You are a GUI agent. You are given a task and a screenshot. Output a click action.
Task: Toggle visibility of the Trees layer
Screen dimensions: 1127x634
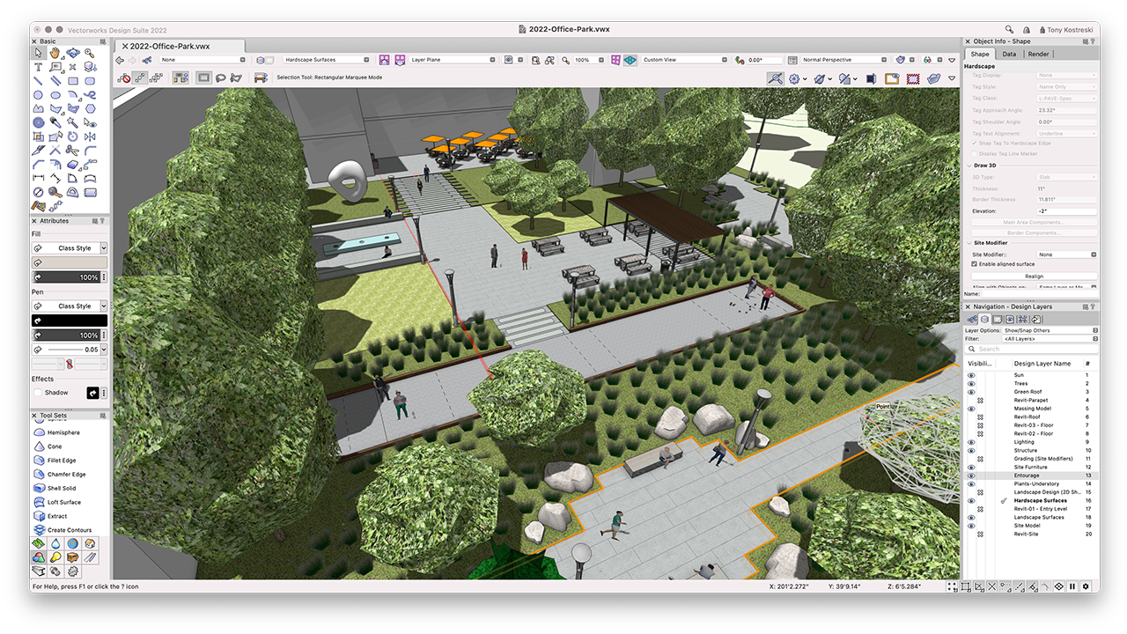click(971, 384)
